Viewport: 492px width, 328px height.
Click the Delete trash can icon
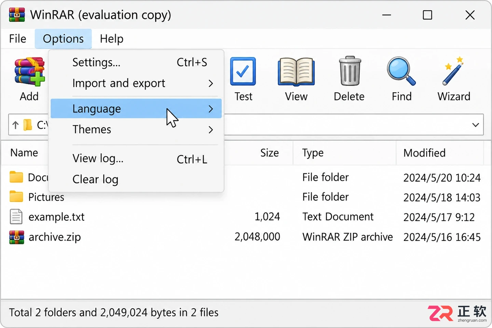coord(350,71)
